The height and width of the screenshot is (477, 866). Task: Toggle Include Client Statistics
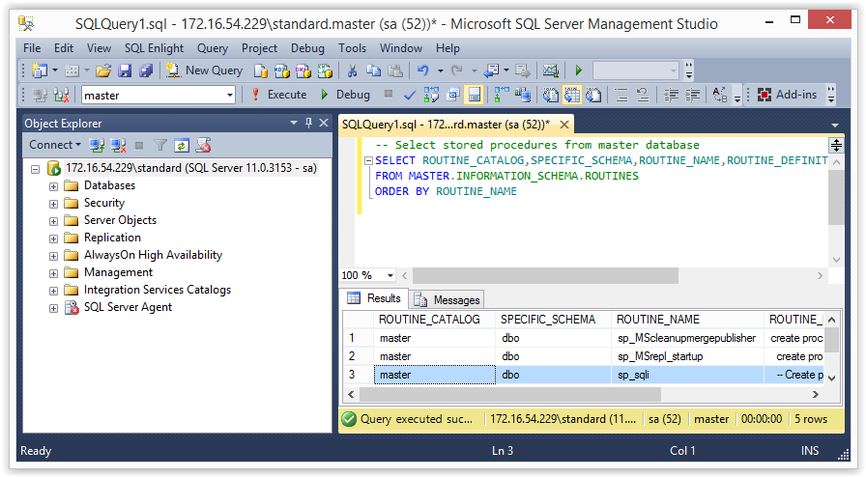click(523, 95)
